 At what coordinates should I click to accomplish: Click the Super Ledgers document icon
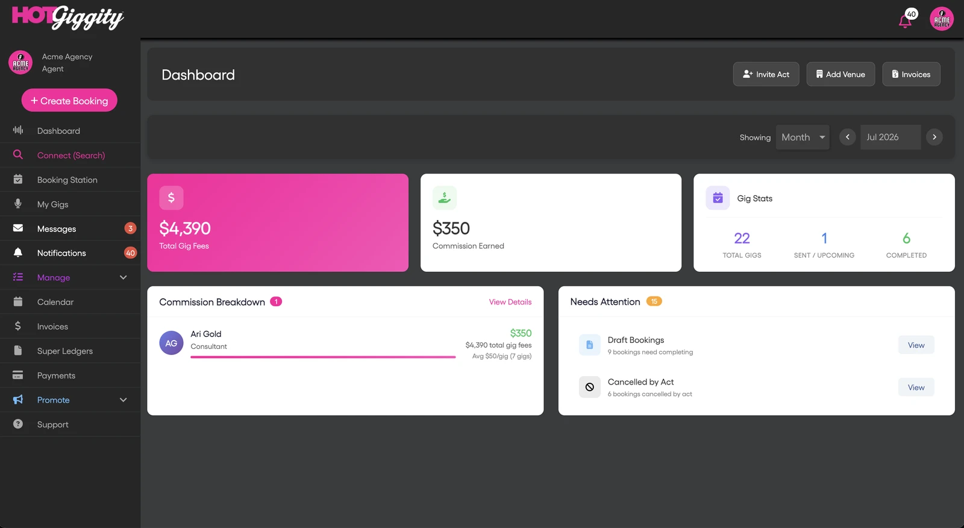[x=18, y=350]
